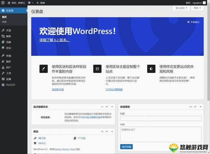The image size is (210, 154).
Task: Open 1条评论 link in 概览
Action: tap(42, 143)
